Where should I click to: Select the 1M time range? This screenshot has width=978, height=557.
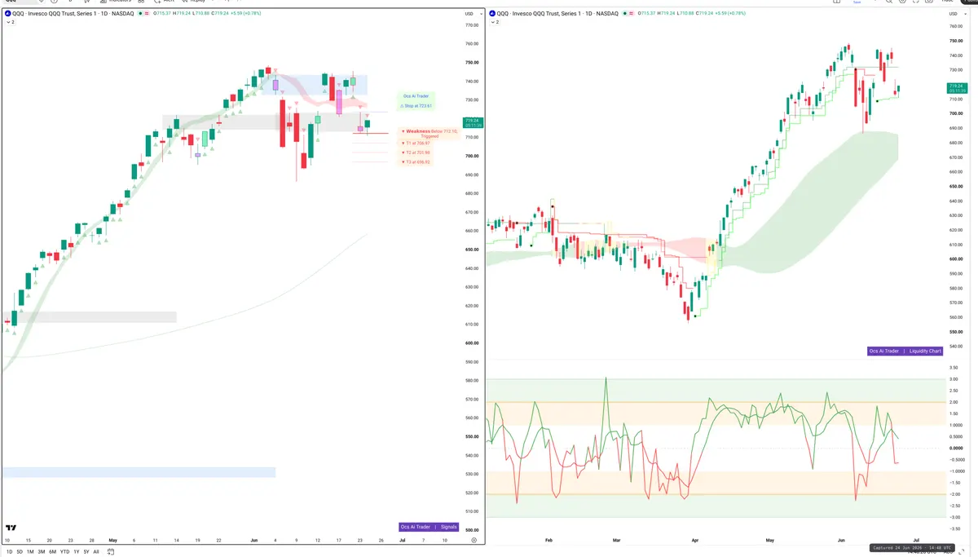(30, 551)
